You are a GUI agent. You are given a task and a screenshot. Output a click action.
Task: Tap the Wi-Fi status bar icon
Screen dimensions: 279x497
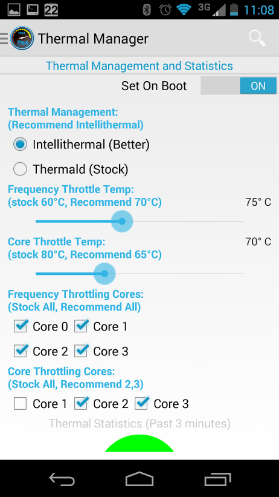click(x=184, y=10)
